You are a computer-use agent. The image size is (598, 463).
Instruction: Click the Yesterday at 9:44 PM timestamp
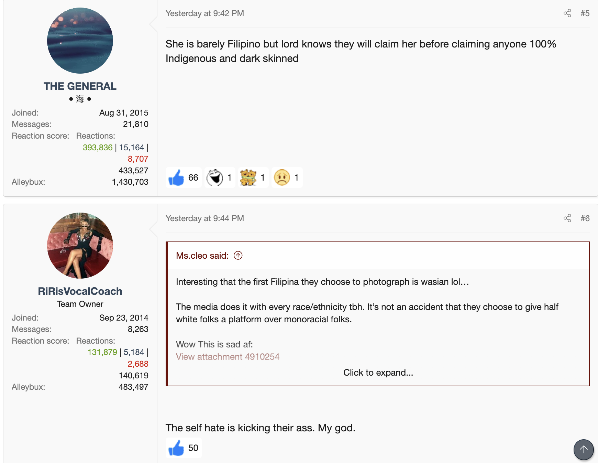pyautogui.click(x=205, y=218)
